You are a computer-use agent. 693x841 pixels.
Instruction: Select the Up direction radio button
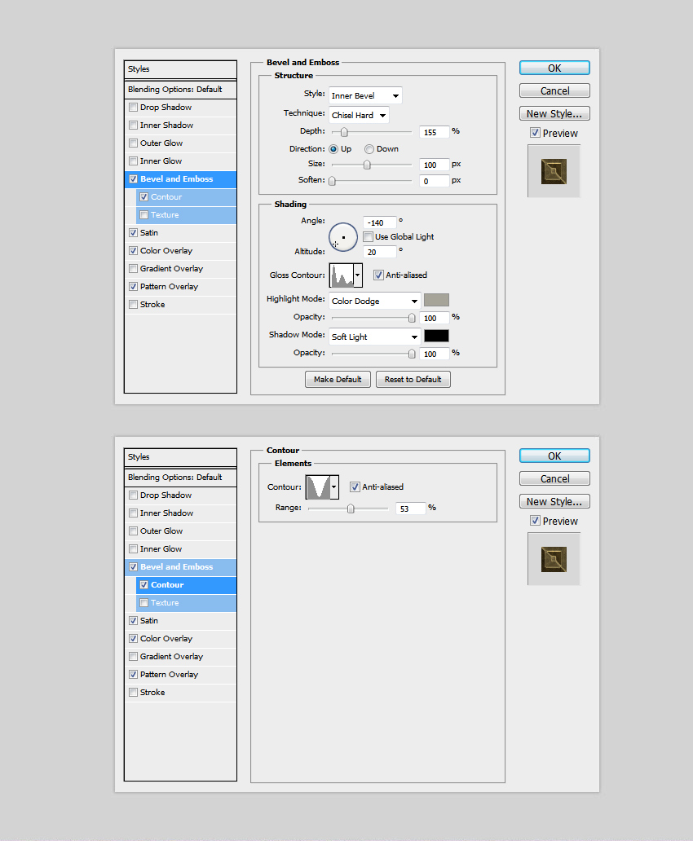click(333, 149)
